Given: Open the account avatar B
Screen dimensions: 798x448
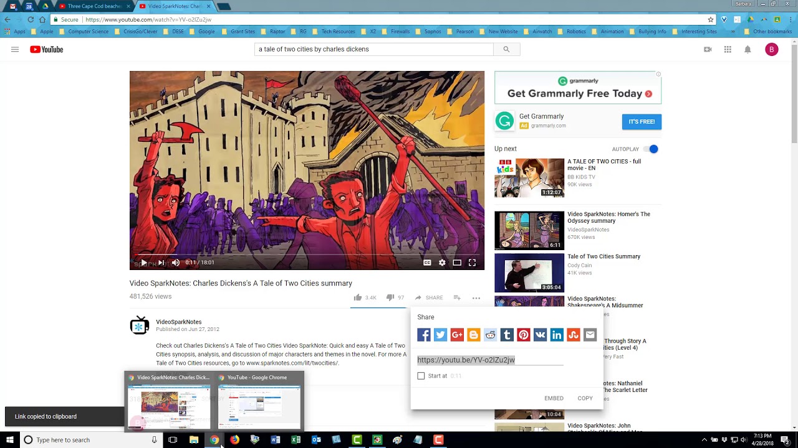Looking at the screenshot, I should [x=772, y=50].
